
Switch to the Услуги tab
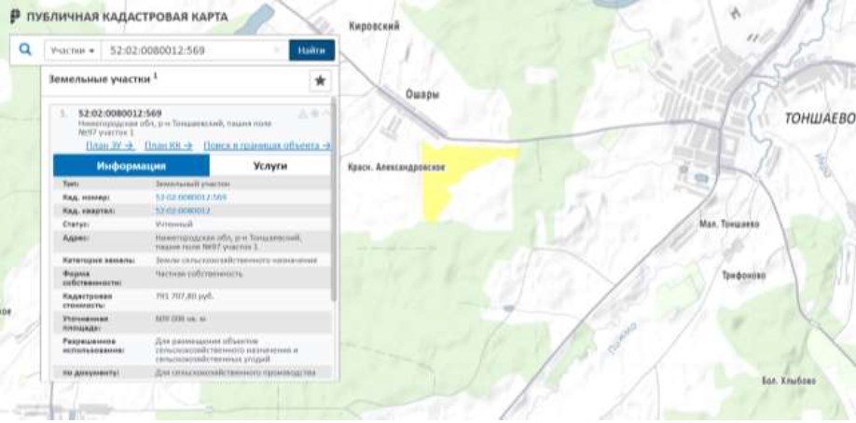coord(269,166)
